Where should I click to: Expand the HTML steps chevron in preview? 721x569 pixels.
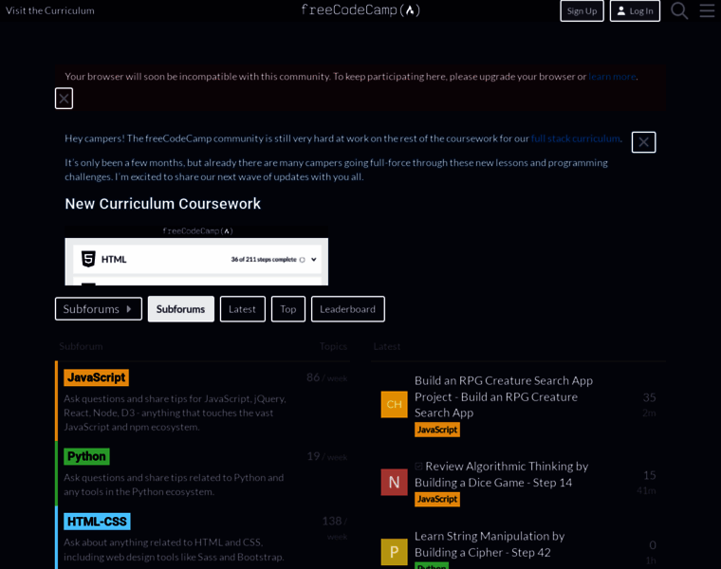pos(314,260)
